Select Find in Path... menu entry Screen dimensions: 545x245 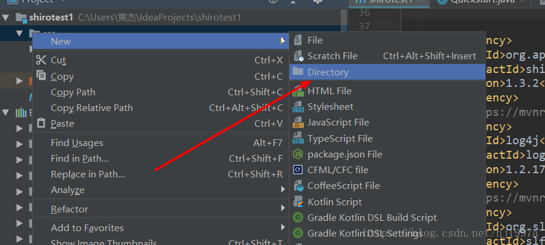[x=161, y=159]
